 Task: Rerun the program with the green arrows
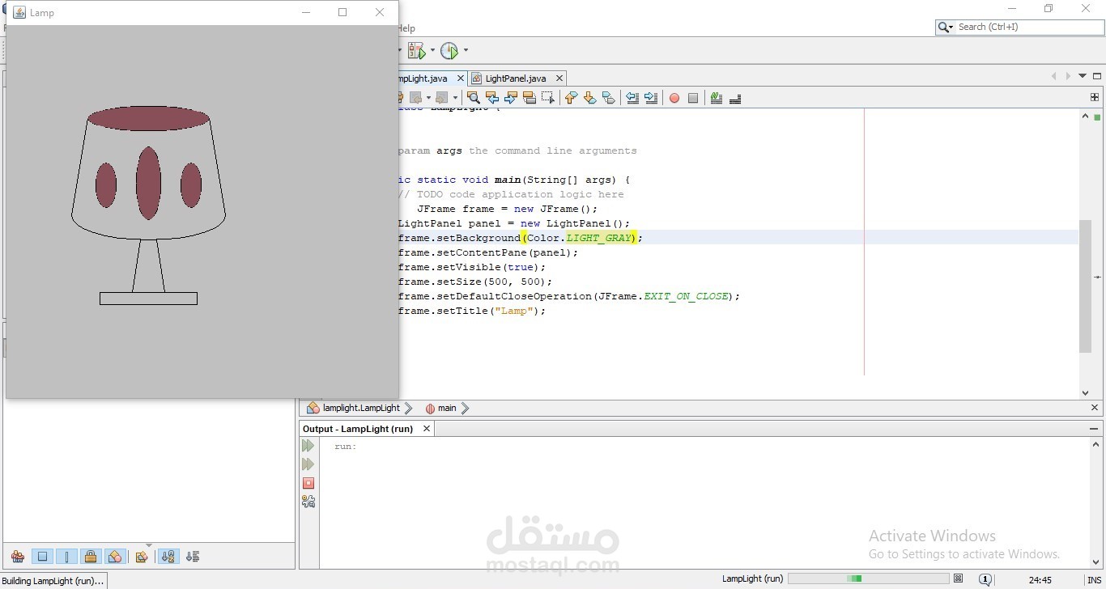click(x=308, y=446)
